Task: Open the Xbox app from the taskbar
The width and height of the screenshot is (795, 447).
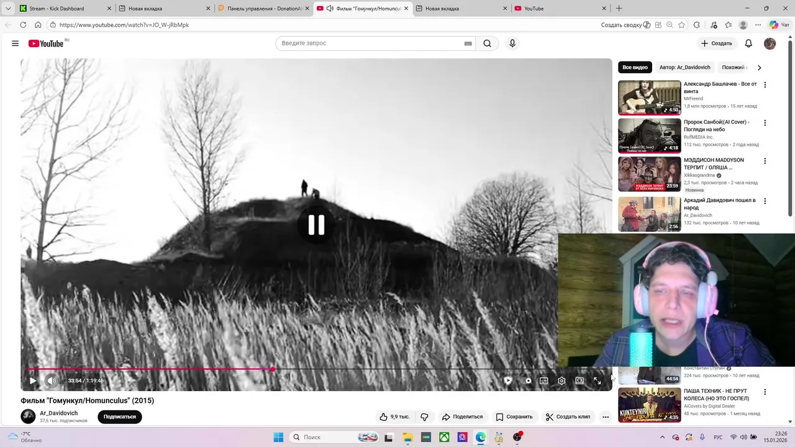Action: click(x=445, y=437)
